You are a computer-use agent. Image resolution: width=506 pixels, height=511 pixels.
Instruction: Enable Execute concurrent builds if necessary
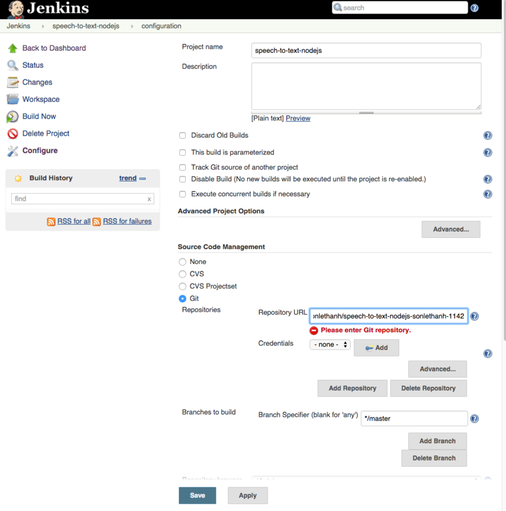click(182, 194)
